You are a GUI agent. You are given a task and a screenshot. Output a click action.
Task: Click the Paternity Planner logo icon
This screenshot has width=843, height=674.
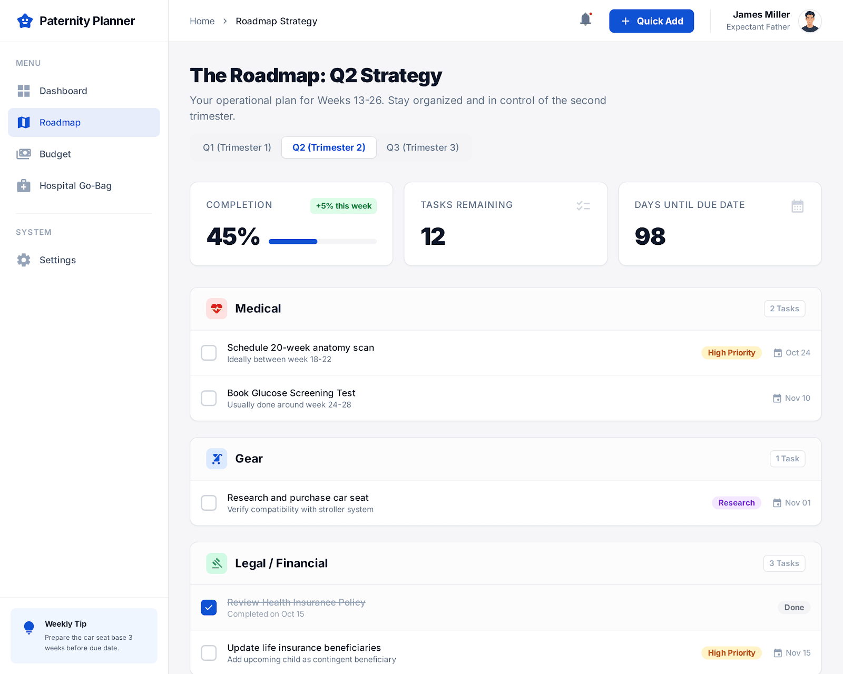pos(25,21)
